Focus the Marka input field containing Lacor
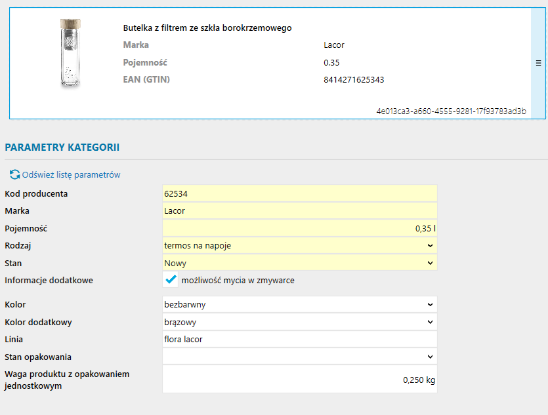The width and height of the screenshot is (548, 415). (x=299, y=211)
